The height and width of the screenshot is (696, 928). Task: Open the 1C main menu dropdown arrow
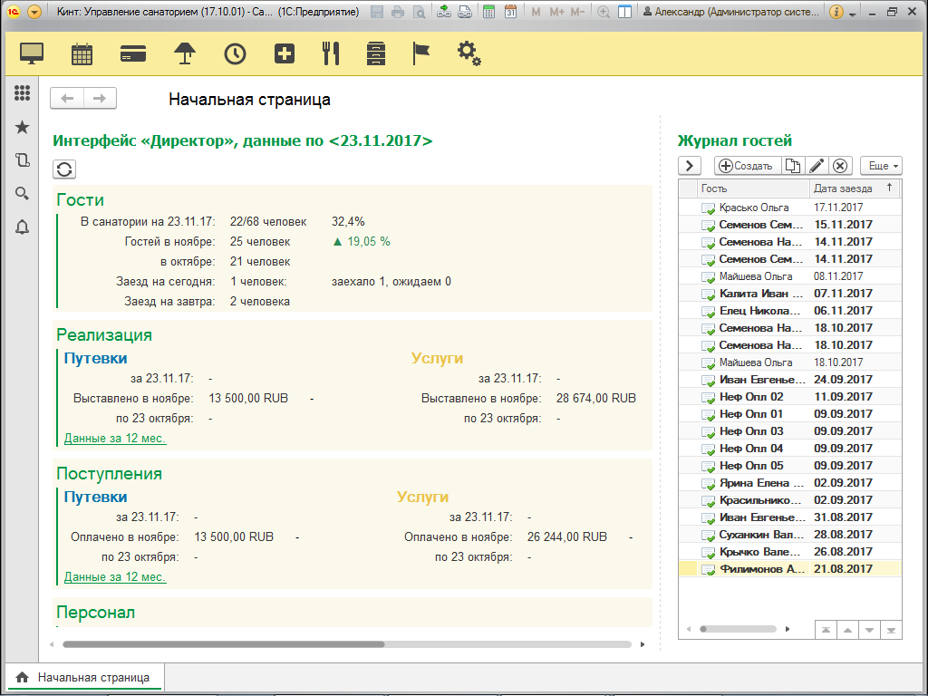34,12
